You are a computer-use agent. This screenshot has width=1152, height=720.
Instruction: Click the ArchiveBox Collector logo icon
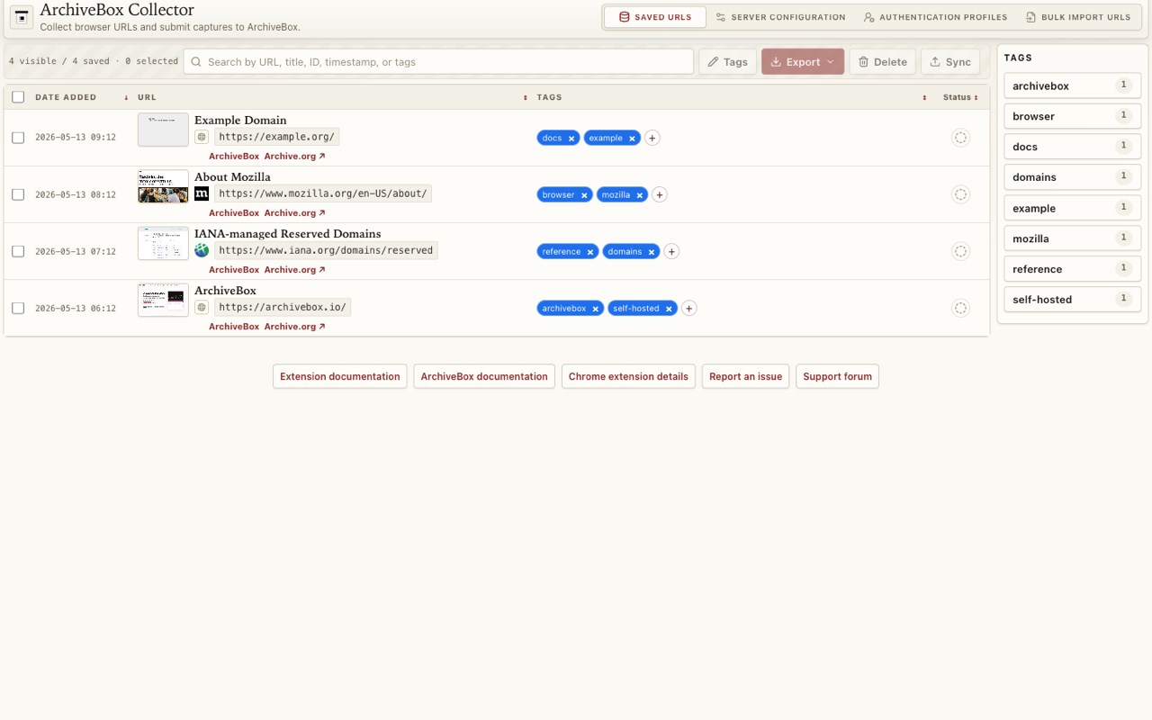pos(22,17)
